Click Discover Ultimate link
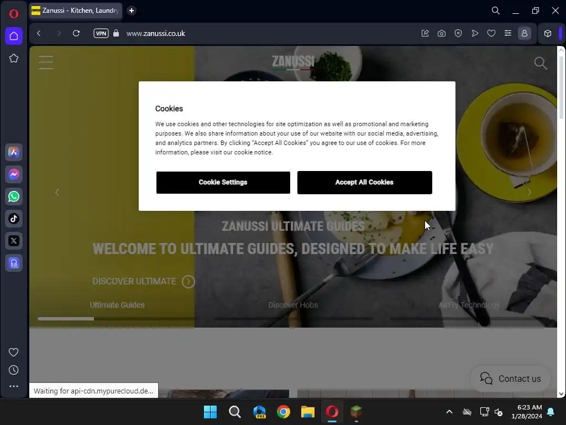 (x=143, y=281)
